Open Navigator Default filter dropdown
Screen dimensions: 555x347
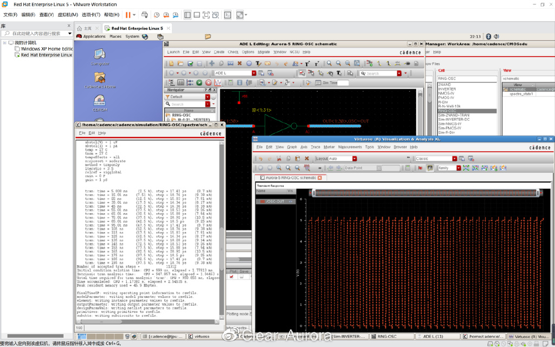(208, 97)
